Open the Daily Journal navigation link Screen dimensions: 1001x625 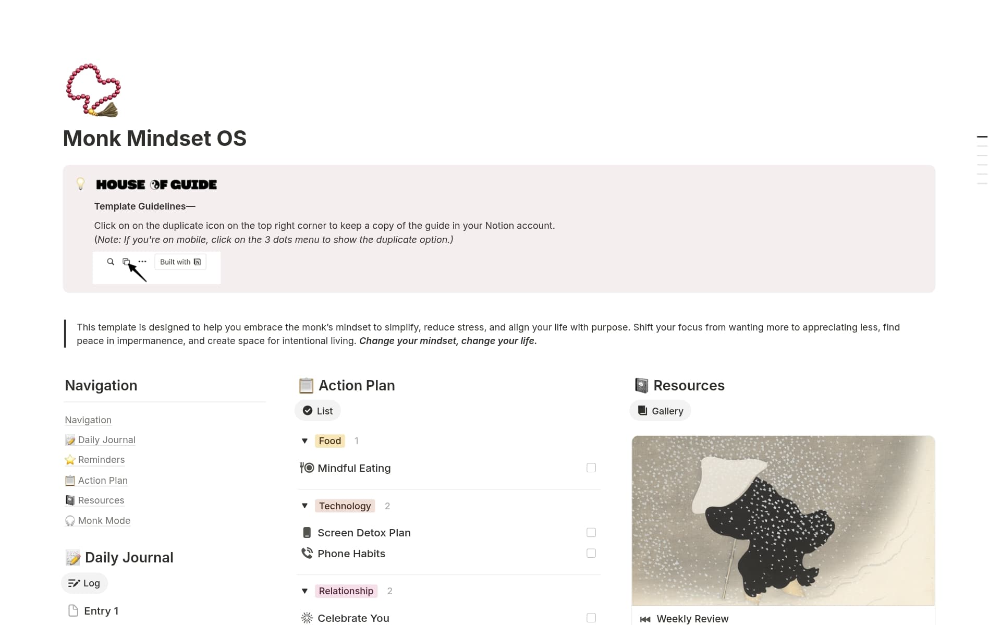pyautogui.click(x=106, y=439)
